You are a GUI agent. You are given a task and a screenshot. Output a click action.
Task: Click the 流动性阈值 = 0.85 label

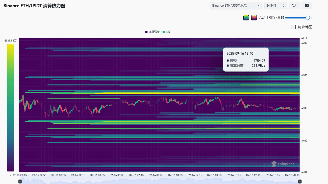pos(271,18)
